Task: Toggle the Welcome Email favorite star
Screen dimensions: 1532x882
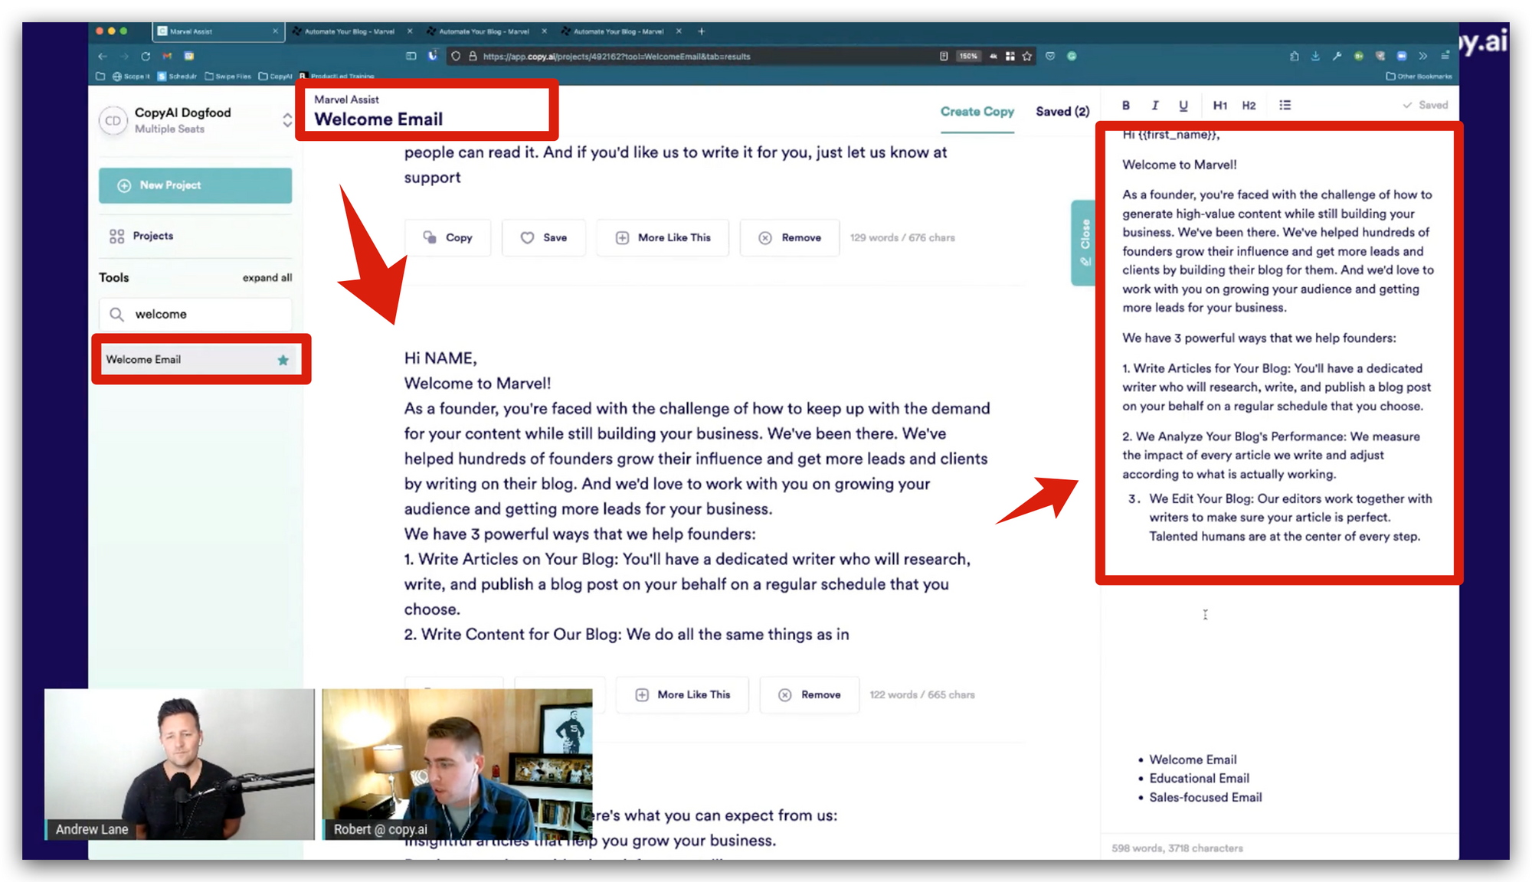Action: (x=283, y=360)
